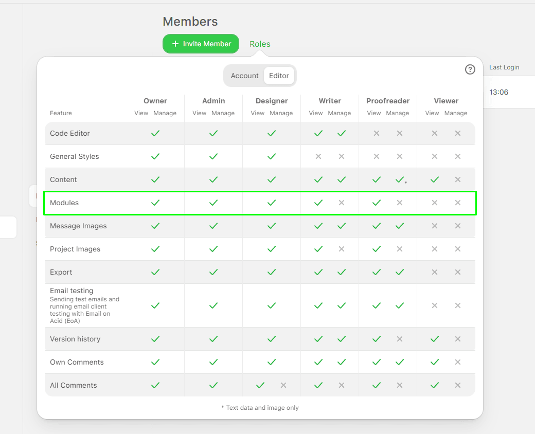Image resolution: width=535 pixels, height=434 pixels.
Task: Open the help question mark icon
Action: click(x=470, y=69)
